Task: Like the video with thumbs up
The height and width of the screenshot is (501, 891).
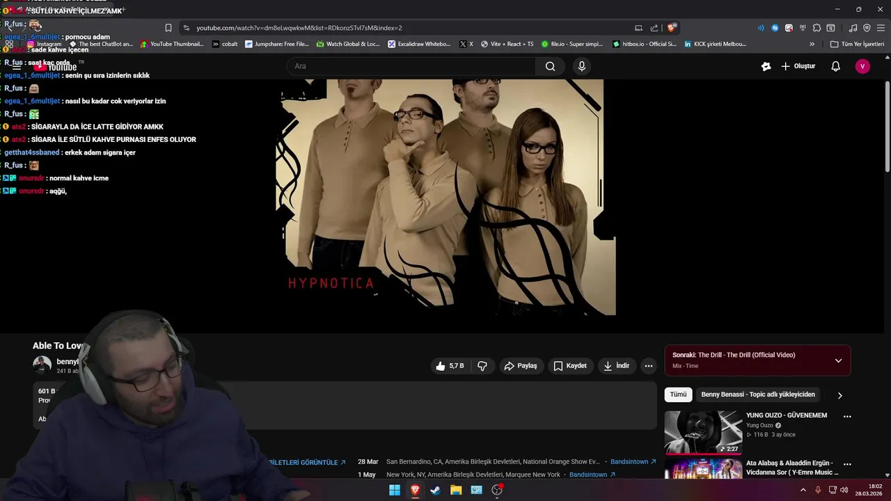Action: pos(441,366)
